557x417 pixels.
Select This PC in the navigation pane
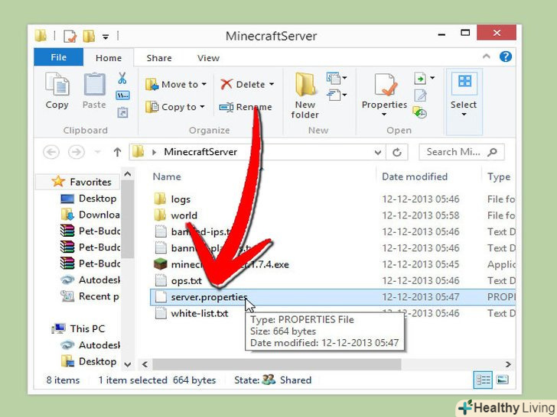tap(87, 328)
